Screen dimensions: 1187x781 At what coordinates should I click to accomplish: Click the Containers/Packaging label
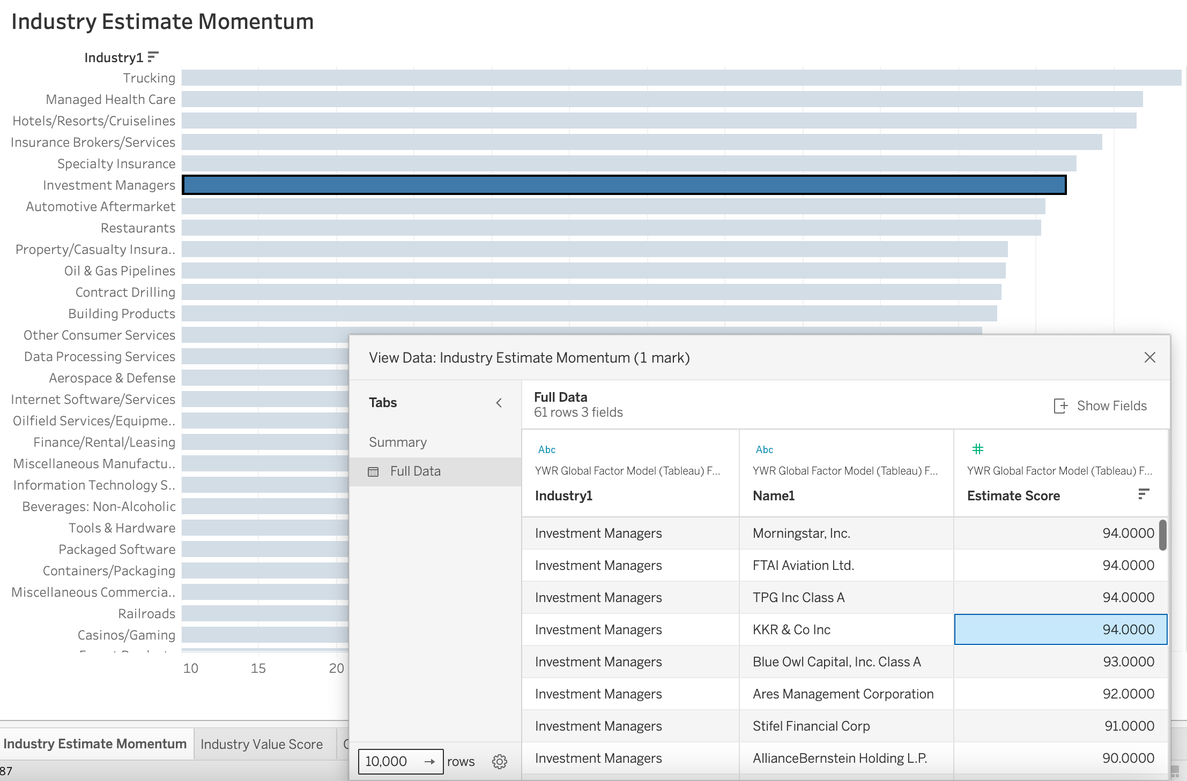(109, 571)
